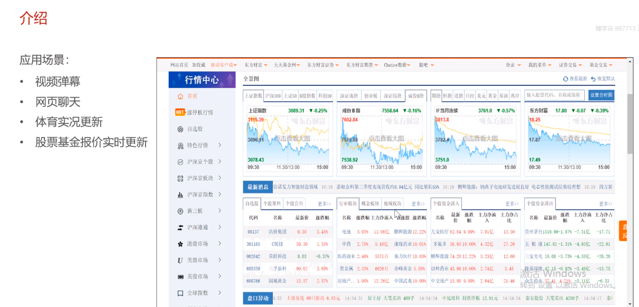
Task: Select the 概念板块 tab
Action: [370, 204]
